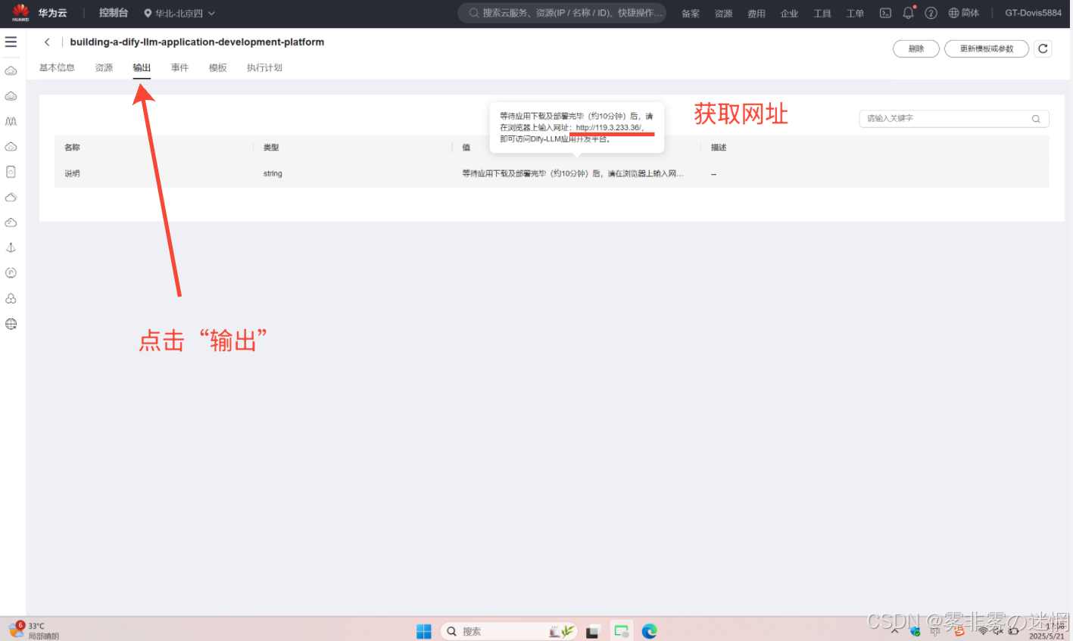The height and width of the screenshot is (641, 1073).
Task: Open the hamburger menu in the sidebar
Action: click(11, 42)
